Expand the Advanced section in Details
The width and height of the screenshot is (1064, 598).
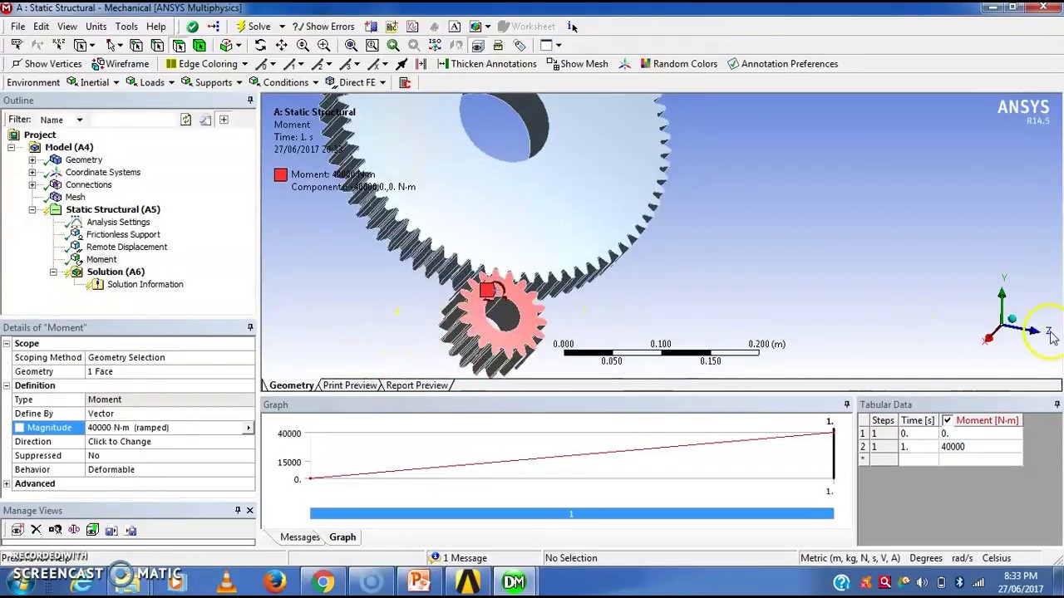[x=7, y=483]
